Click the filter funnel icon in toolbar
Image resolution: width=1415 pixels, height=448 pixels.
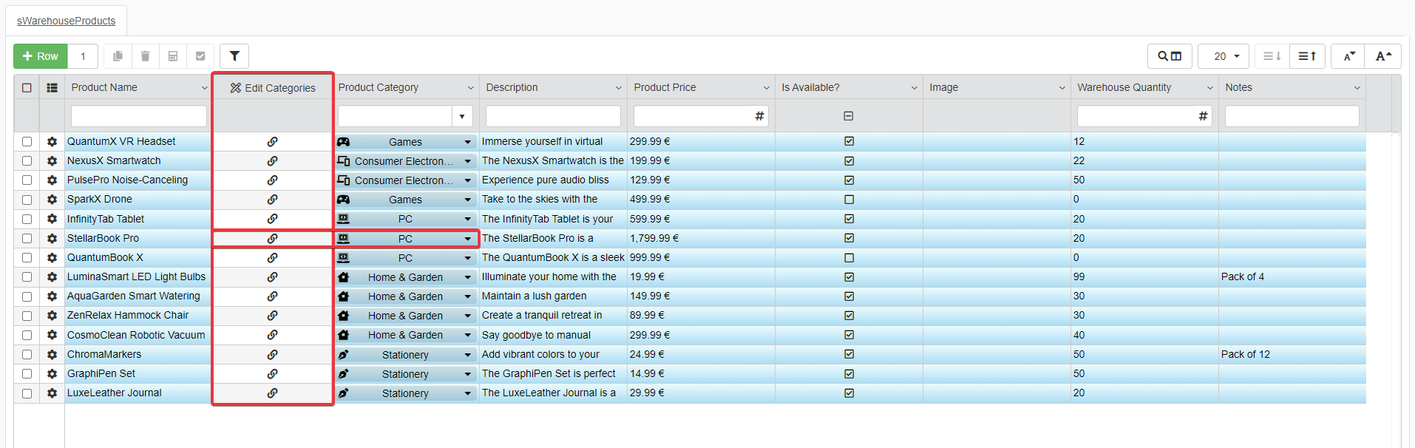click(x=234, y=56)
